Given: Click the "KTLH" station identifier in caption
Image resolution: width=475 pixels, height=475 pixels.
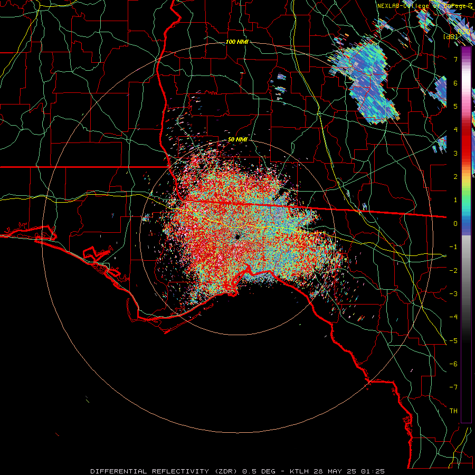Looking at the screenshot, I should pyautogui.click(x=299, y=471).
